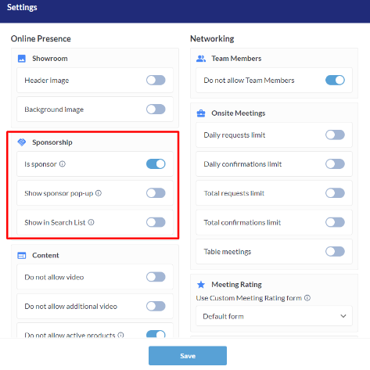Click the Onsite Meetings section label

coord(239,113)
